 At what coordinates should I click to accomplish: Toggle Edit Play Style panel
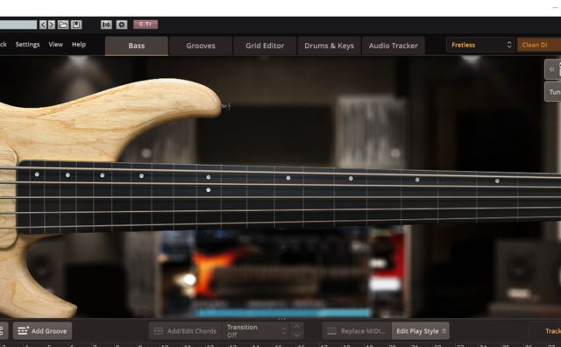coord(421,331)
